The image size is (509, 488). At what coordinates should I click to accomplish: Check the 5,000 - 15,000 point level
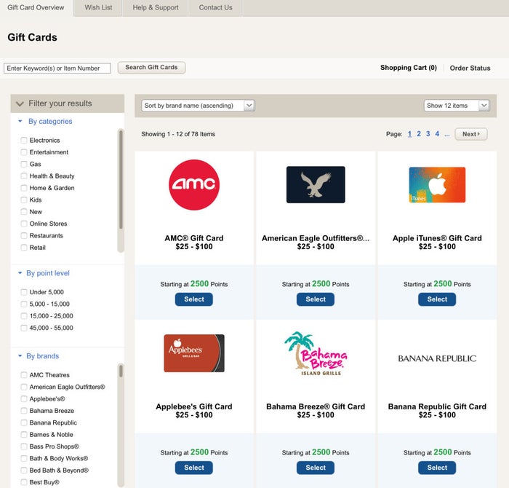[24, 304]
